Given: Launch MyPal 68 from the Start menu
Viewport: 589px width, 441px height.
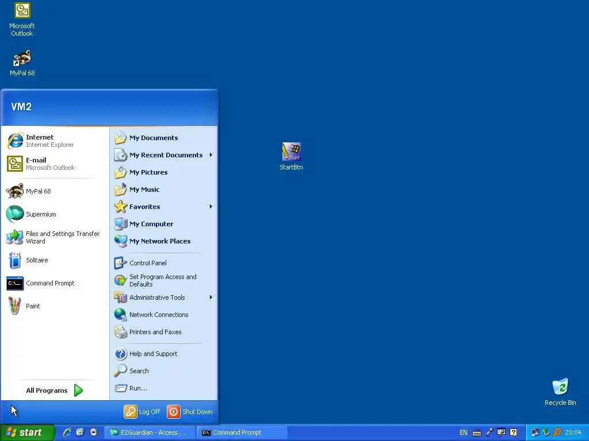Looking at the screenshot, I should [x=55, y=191].
